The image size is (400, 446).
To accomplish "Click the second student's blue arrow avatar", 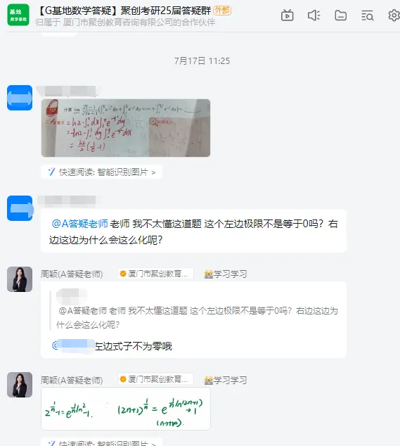I will pos(20,208).
